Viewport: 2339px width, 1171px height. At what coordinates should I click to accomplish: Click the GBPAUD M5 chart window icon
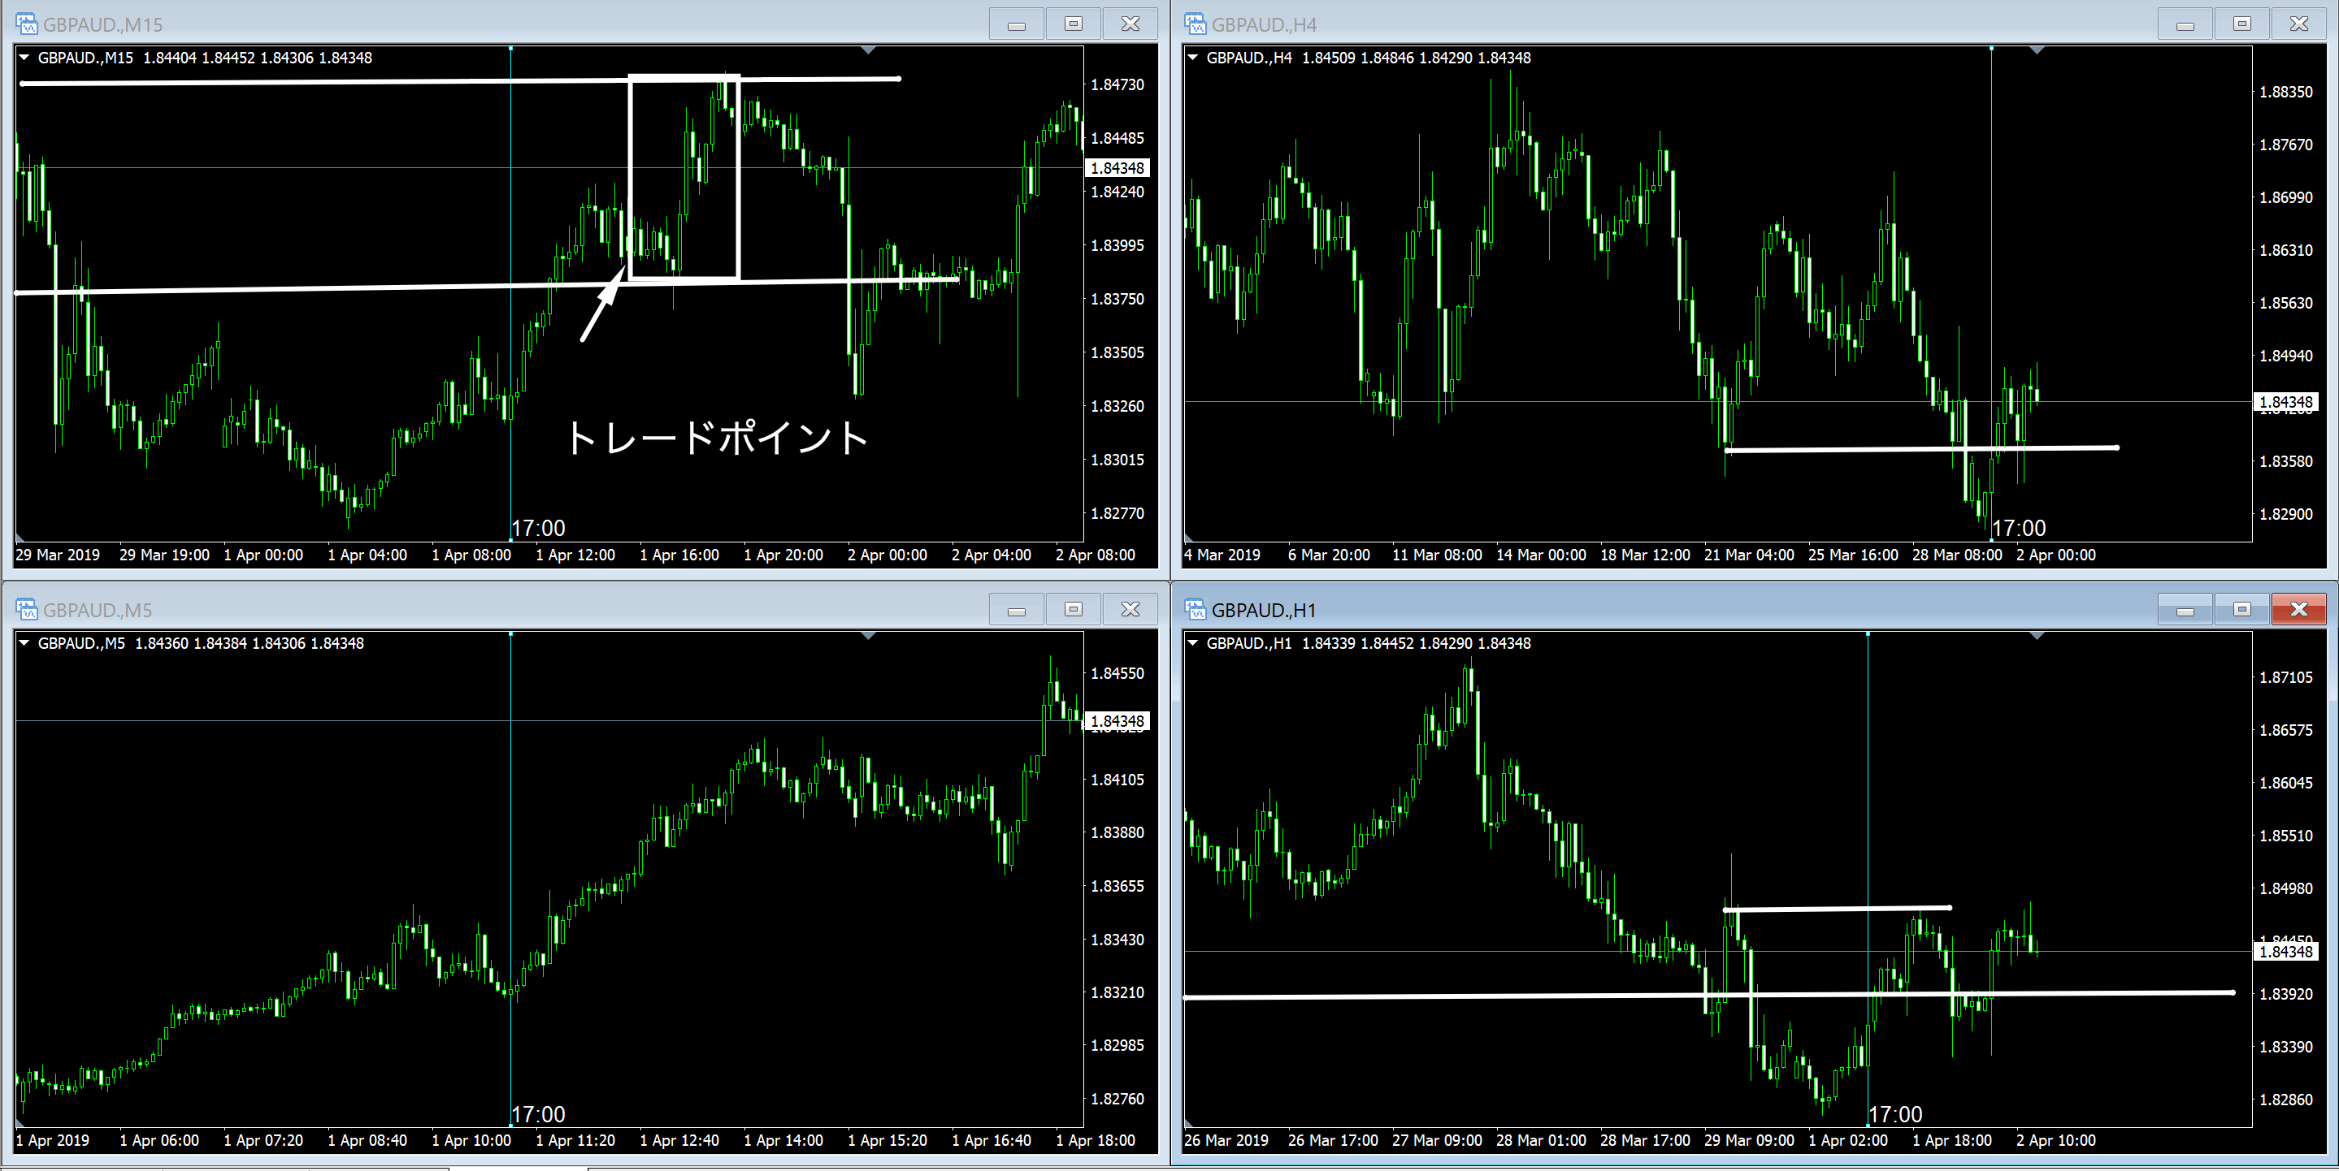(26, 610)
